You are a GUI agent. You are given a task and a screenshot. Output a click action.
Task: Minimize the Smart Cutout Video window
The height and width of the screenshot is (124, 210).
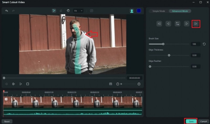(x=193, y=2)
